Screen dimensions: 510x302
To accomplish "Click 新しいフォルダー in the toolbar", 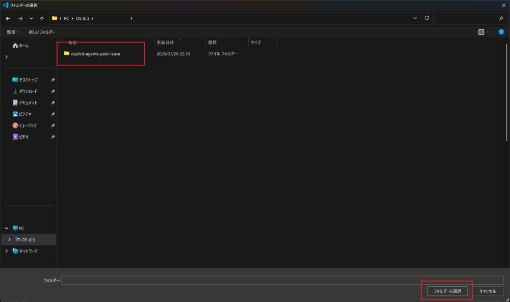I will coord(42,32).
